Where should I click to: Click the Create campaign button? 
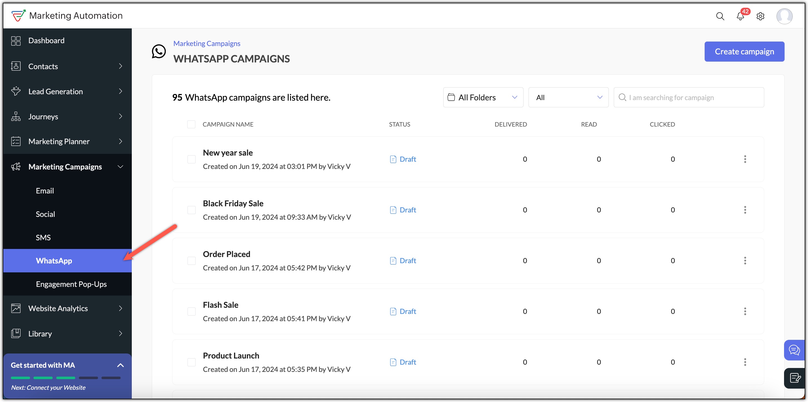pos(744,52)
